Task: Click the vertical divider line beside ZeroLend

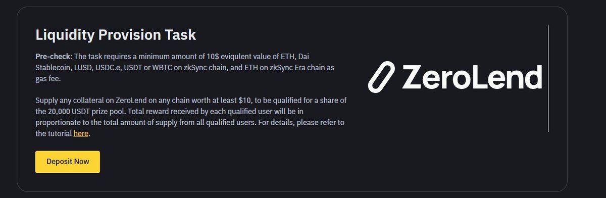Action: coord(548,78)
